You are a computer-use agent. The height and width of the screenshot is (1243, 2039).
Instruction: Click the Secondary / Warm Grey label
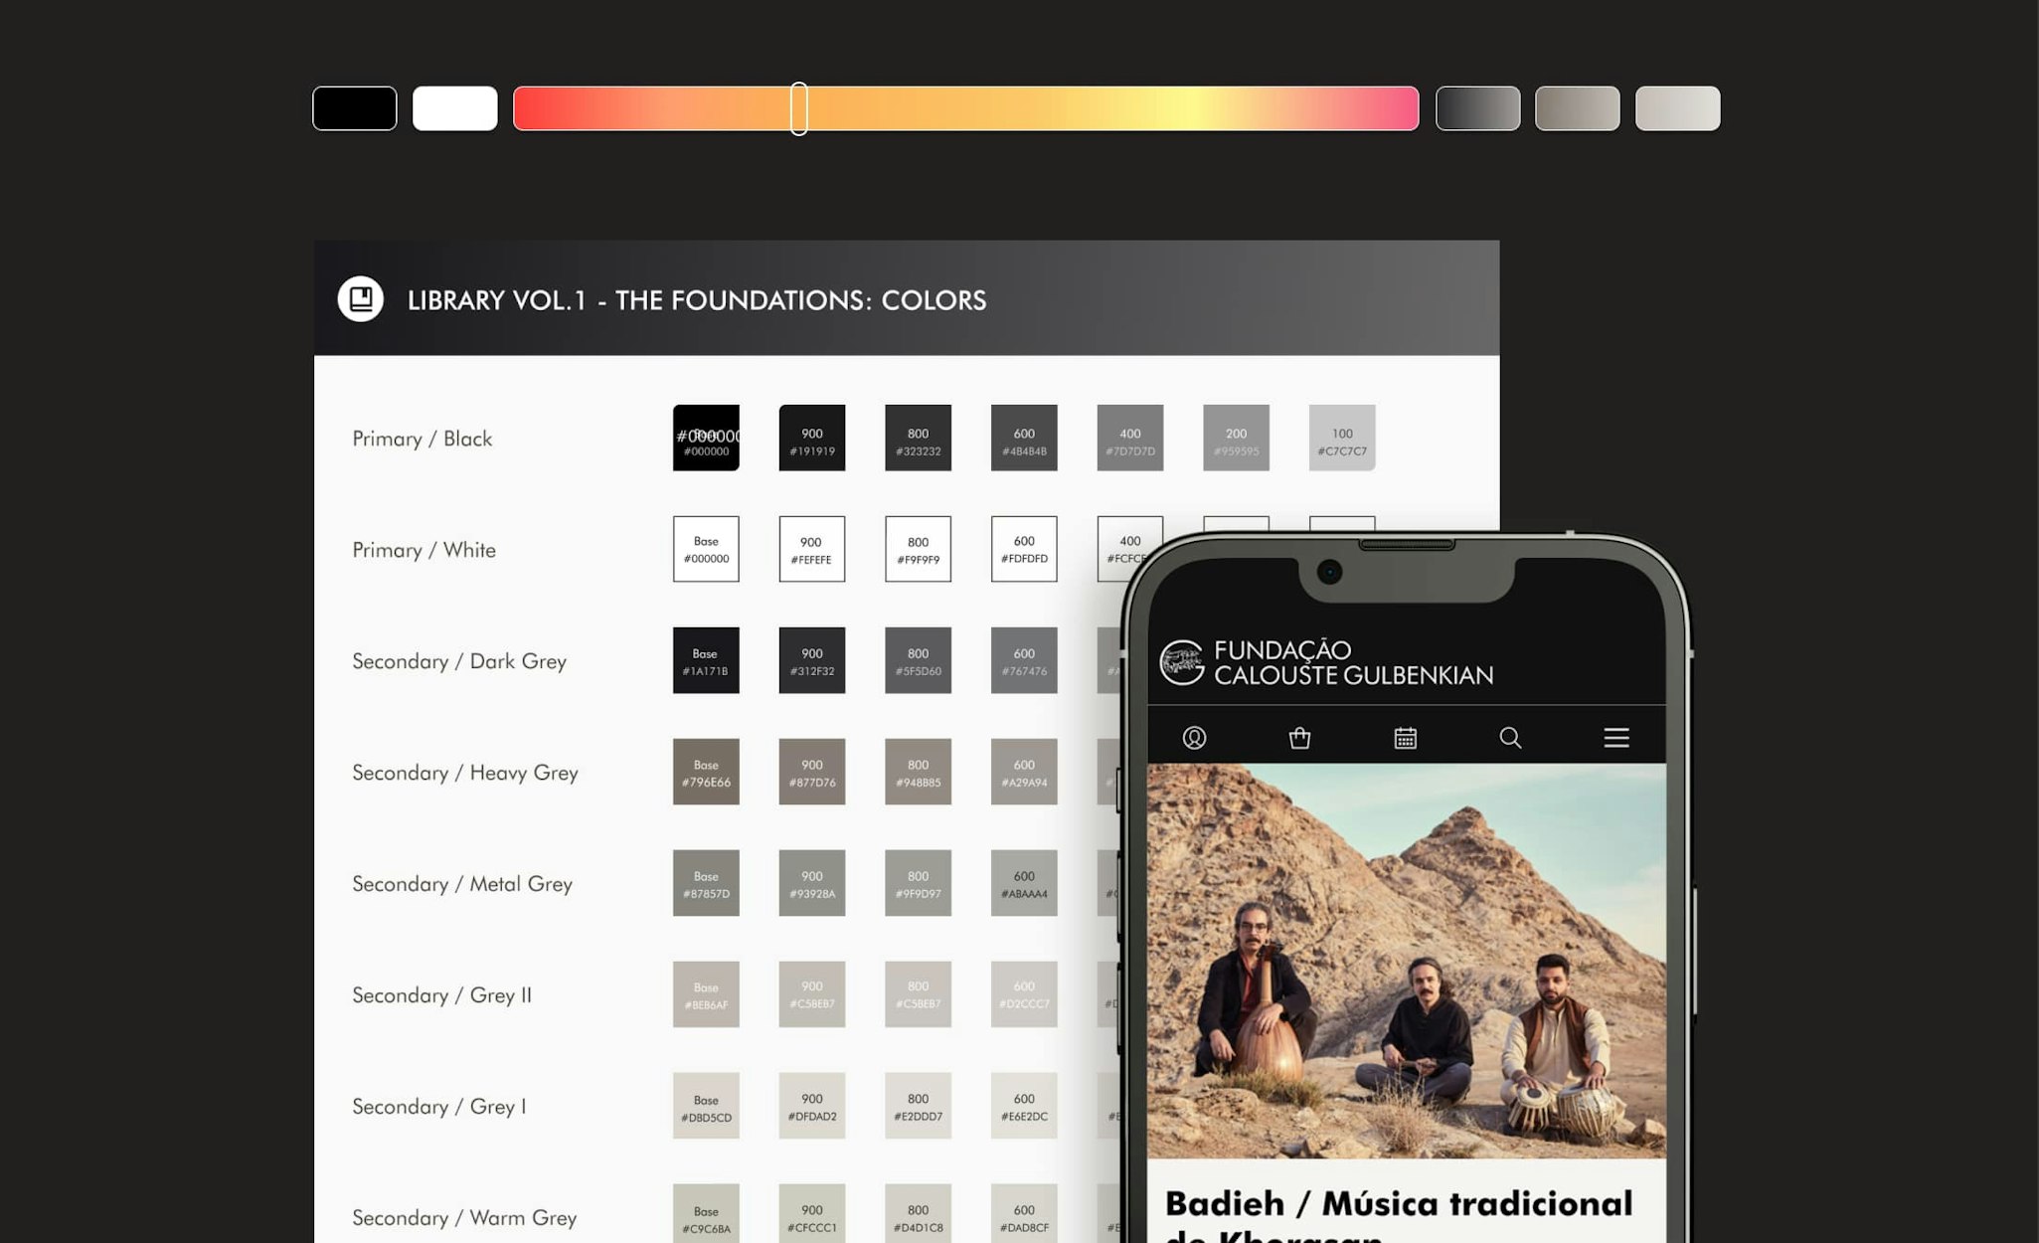tap(464, 1218)
